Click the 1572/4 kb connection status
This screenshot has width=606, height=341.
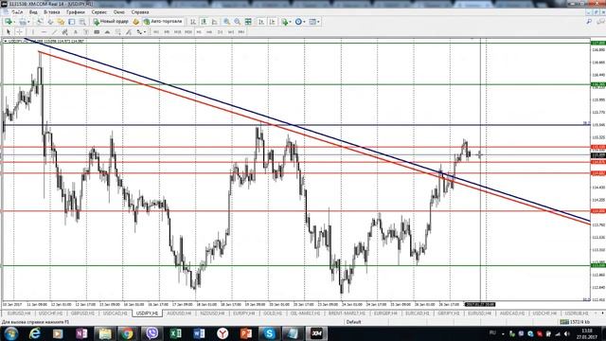[576, 322]
